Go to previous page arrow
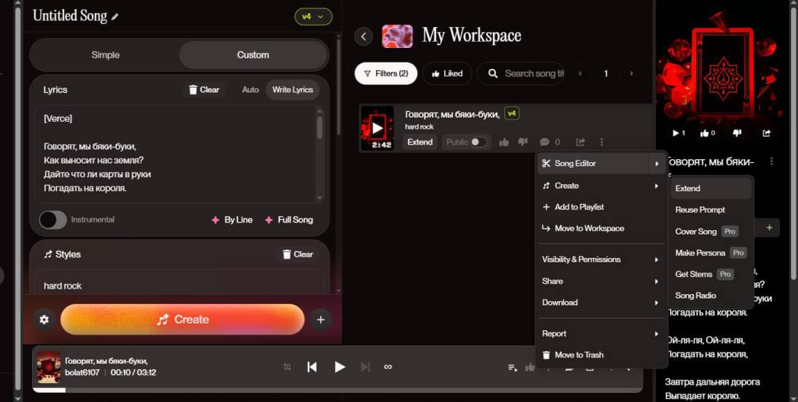Image resolution: width=798 pixels, height=402 pixels. (x=579, y=74)
